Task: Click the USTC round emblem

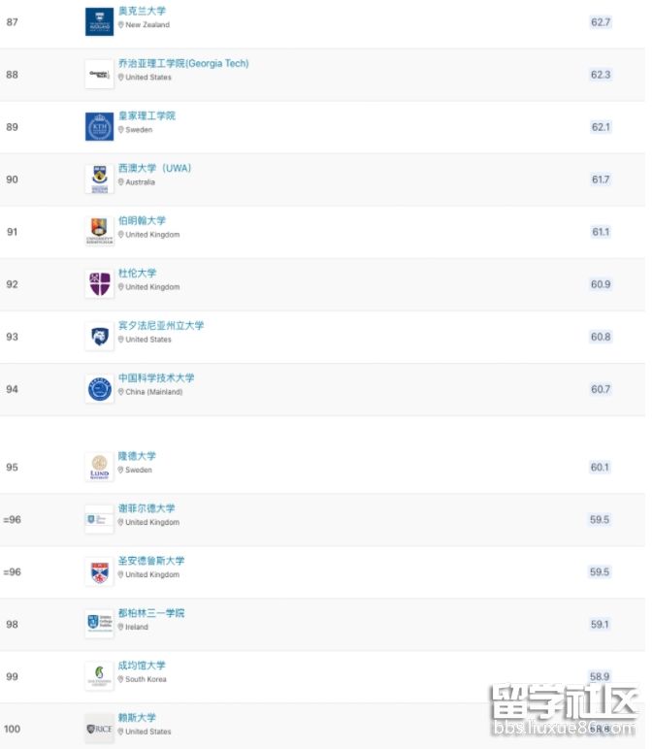Action: coord(99,388)
